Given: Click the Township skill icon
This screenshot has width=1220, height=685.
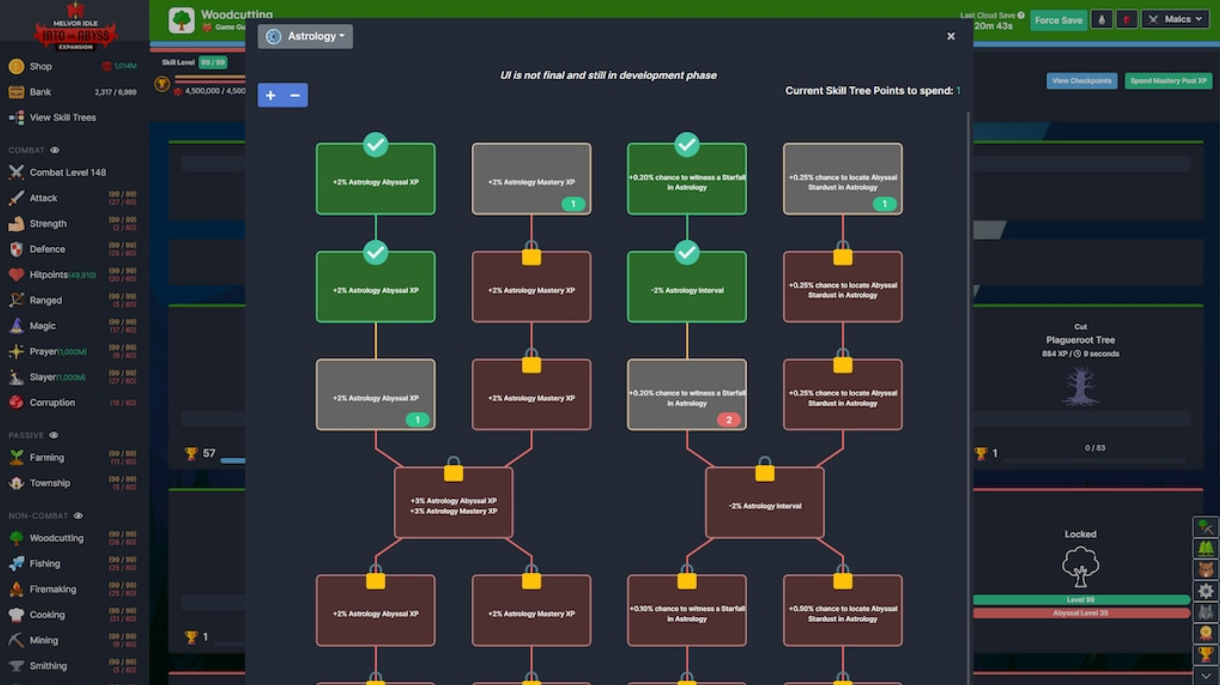Looking at the screenshot, I should [x=17, y=483].
